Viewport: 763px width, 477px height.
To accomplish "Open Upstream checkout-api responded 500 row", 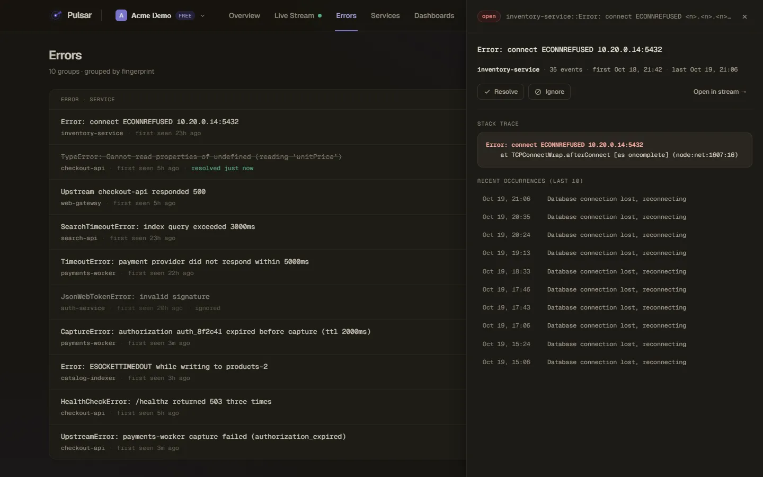I will pos(258,197).
